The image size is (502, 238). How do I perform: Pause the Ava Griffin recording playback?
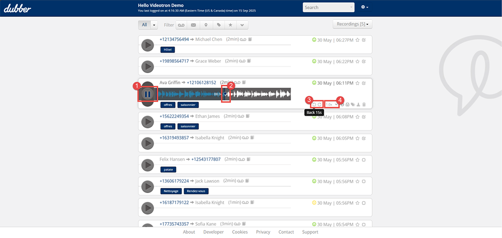(x=148, y=94)
